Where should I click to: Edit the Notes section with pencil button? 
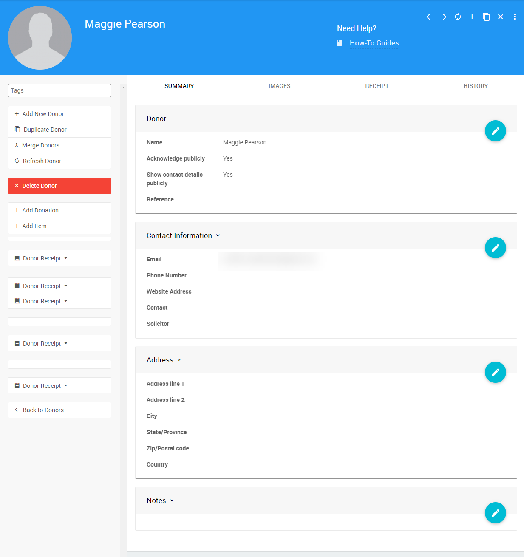495,513
